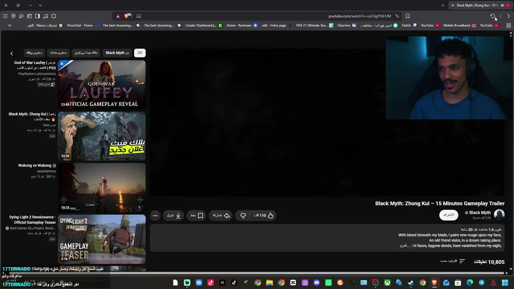This screenshot has width=514, height=289.
Task: Open the Brave Wallet icon in the toolbar
Action: coord(29,16)
